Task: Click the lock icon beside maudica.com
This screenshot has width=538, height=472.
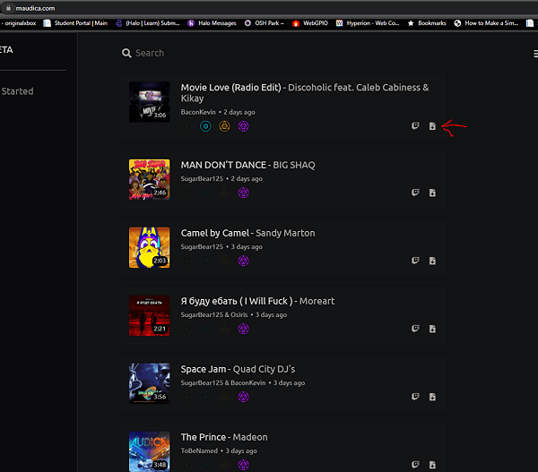Action: pos(8,8)
